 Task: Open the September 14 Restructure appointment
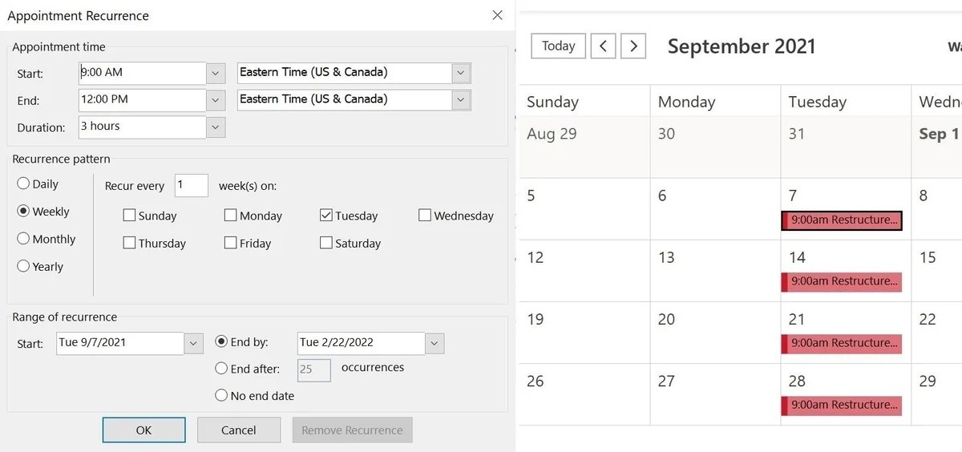point(842,281)
